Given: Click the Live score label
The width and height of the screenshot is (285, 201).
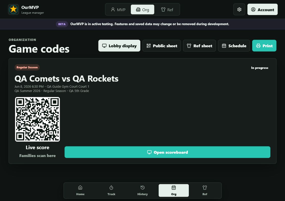Looking at the screenshot, I should [x=38, y=147].
